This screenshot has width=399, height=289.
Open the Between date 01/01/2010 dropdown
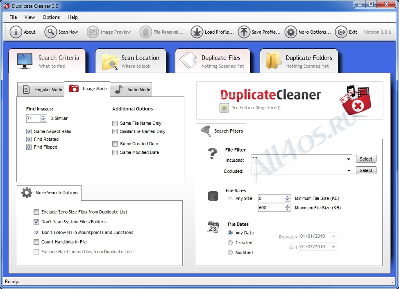tap(333, 236)
